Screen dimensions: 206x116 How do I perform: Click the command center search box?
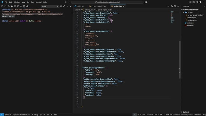107,2
